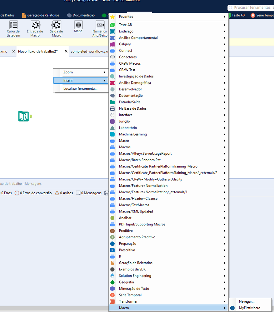This screenshot has height=312, width=274.
Task: Open the CReW Test menu entry
Action: pos(168,70)
